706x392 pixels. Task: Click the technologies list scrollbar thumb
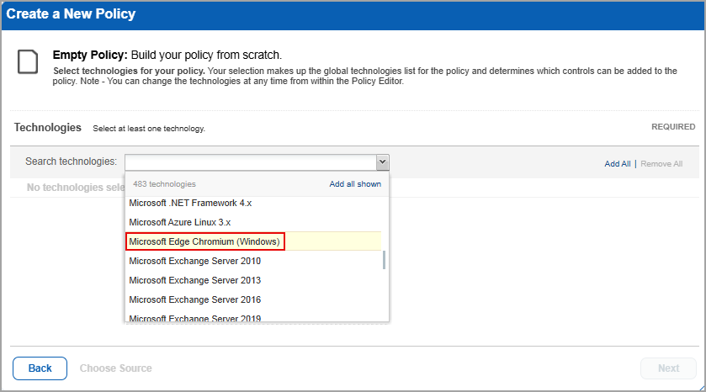(x=385, y=260)
